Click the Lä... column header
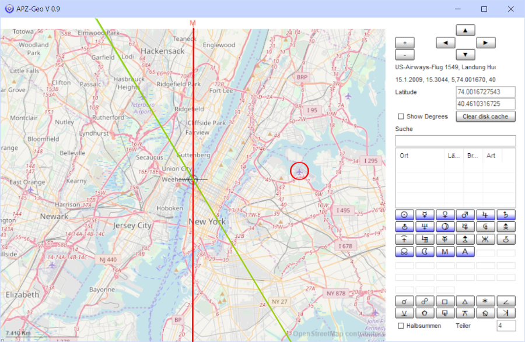The image size is (525, 342). click(454, 156)
